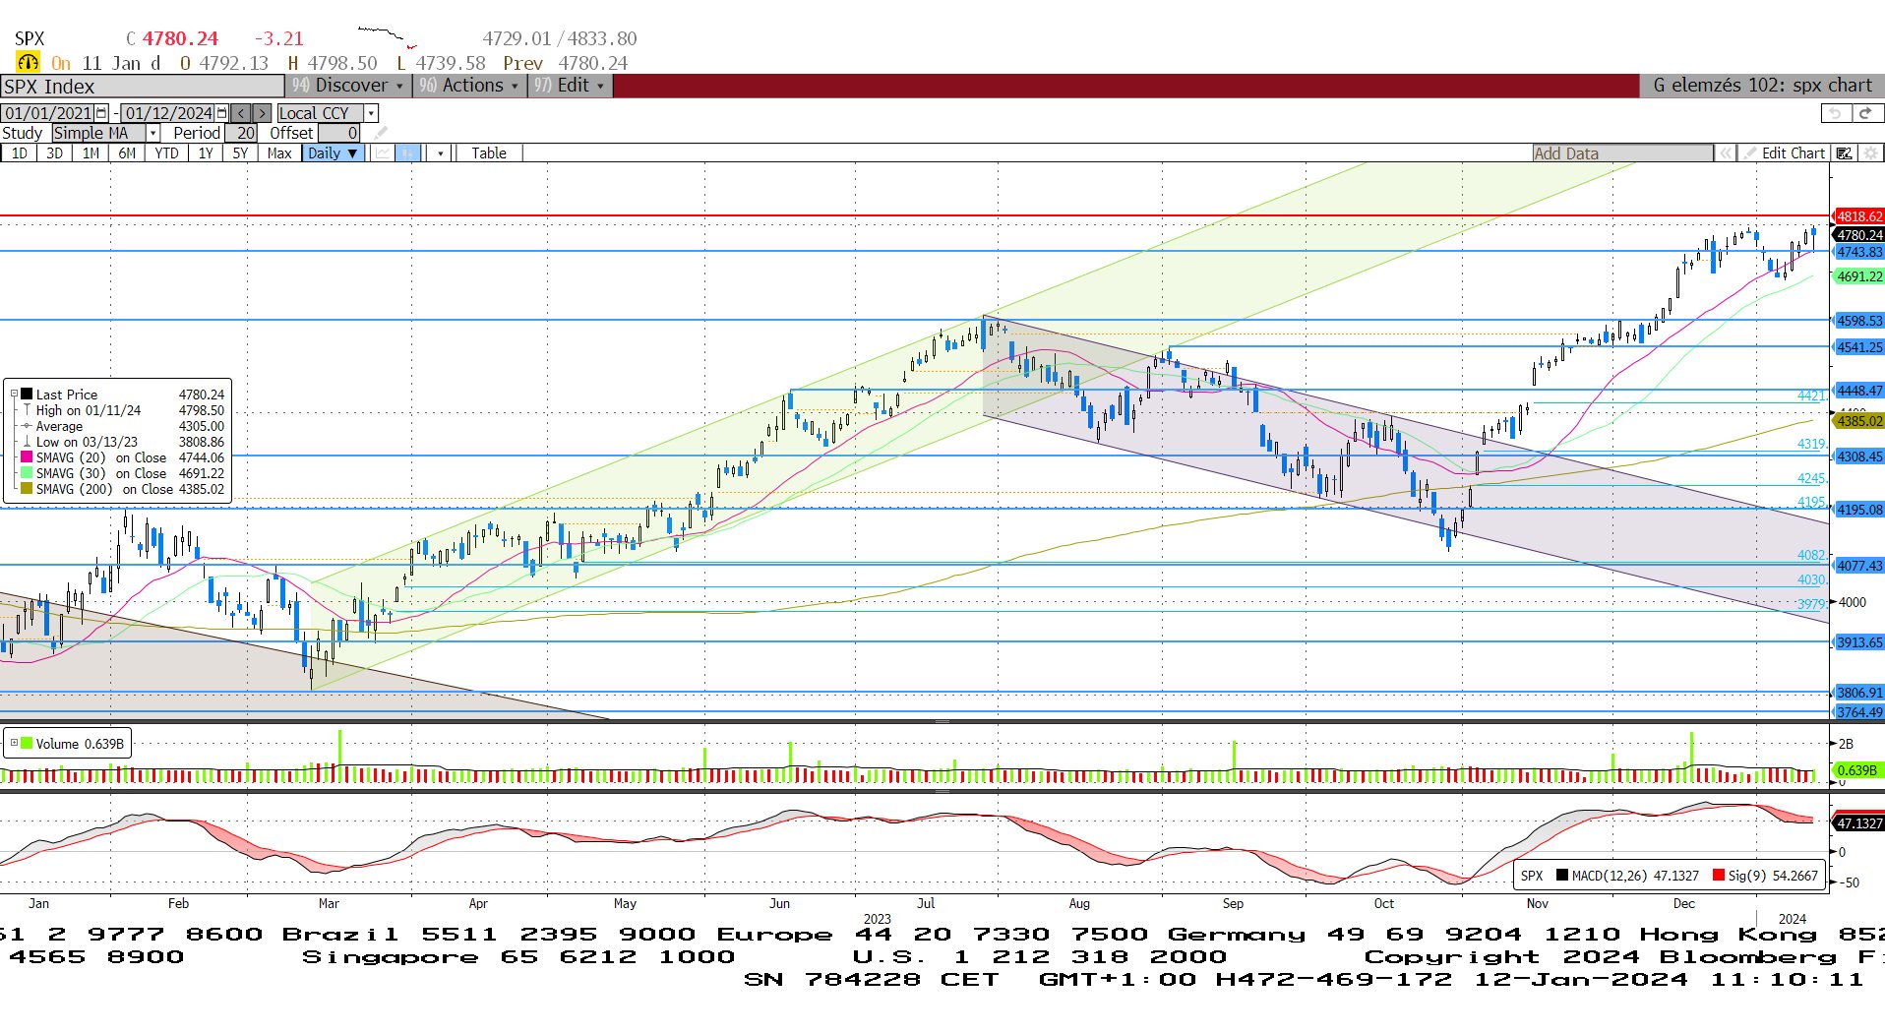Open chart type dropdown arrow
The image size is (1885, 1034).
coord(440,152)
